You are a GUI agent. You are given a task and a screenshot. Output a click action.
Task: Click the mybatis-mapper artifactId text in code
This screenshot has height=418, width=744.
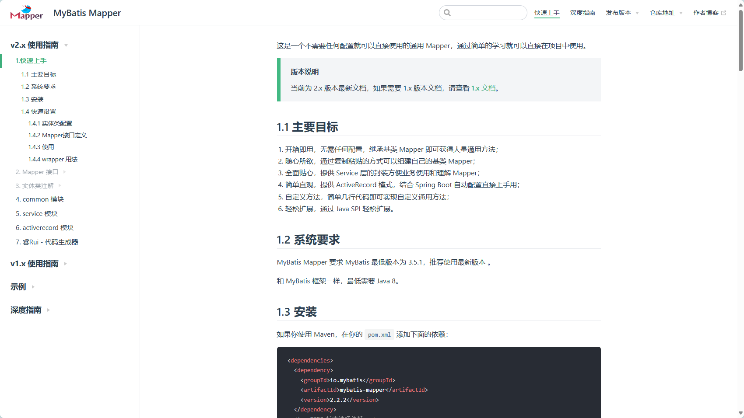(362, 390)
